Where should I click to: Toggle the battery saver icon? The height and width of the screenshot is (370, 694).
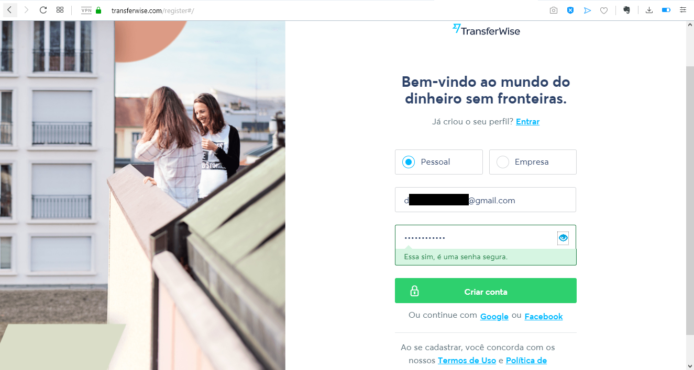[x=666, y=10]
